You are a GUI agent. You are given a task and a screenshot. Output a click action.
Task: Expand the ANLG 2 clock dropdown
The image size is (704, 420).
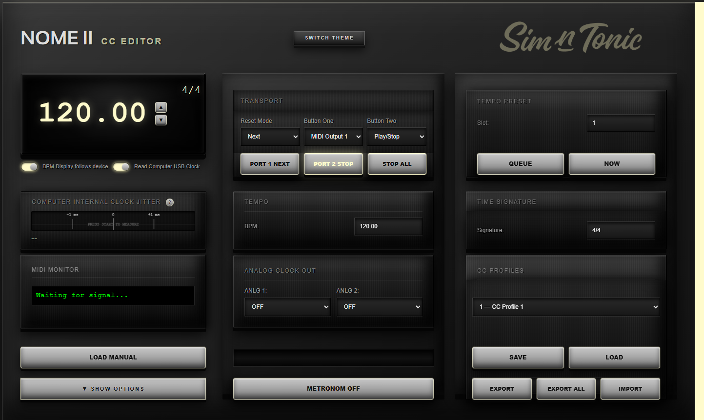tap(380, 307)
